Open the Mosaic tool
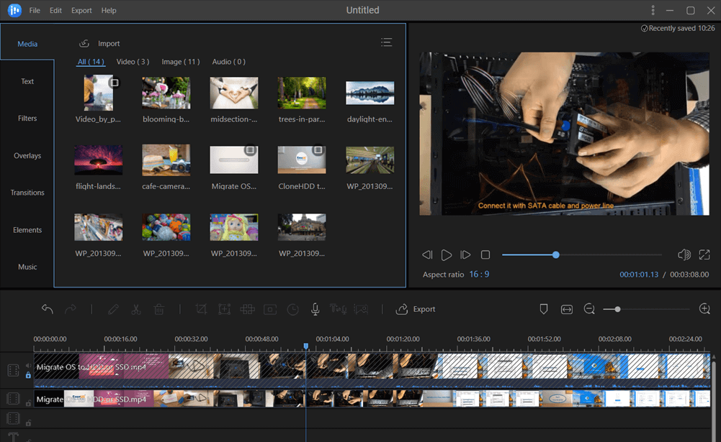Screen dimensions: 721x442 pos(247,309)
